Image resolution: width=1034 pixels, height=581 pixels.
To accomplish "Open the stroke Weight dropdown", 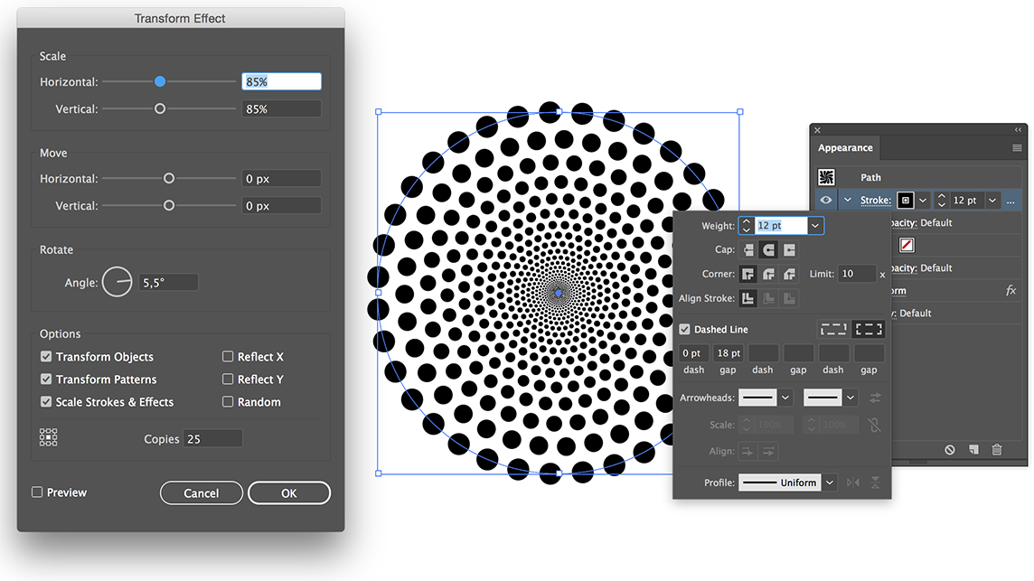I will [815, 226].
